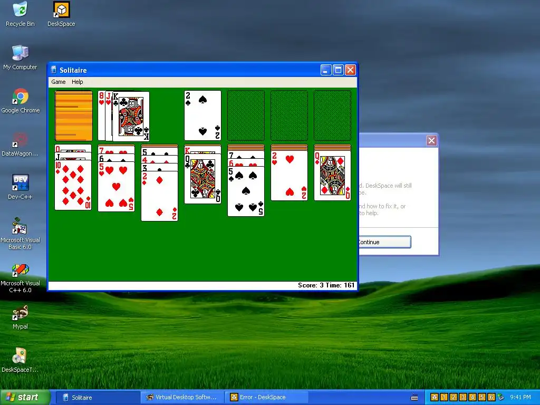Switch to desktop 2 tray icon
The height and width of the screenshot is (405, 540).
pyautogui.click(x=453, y=397)
